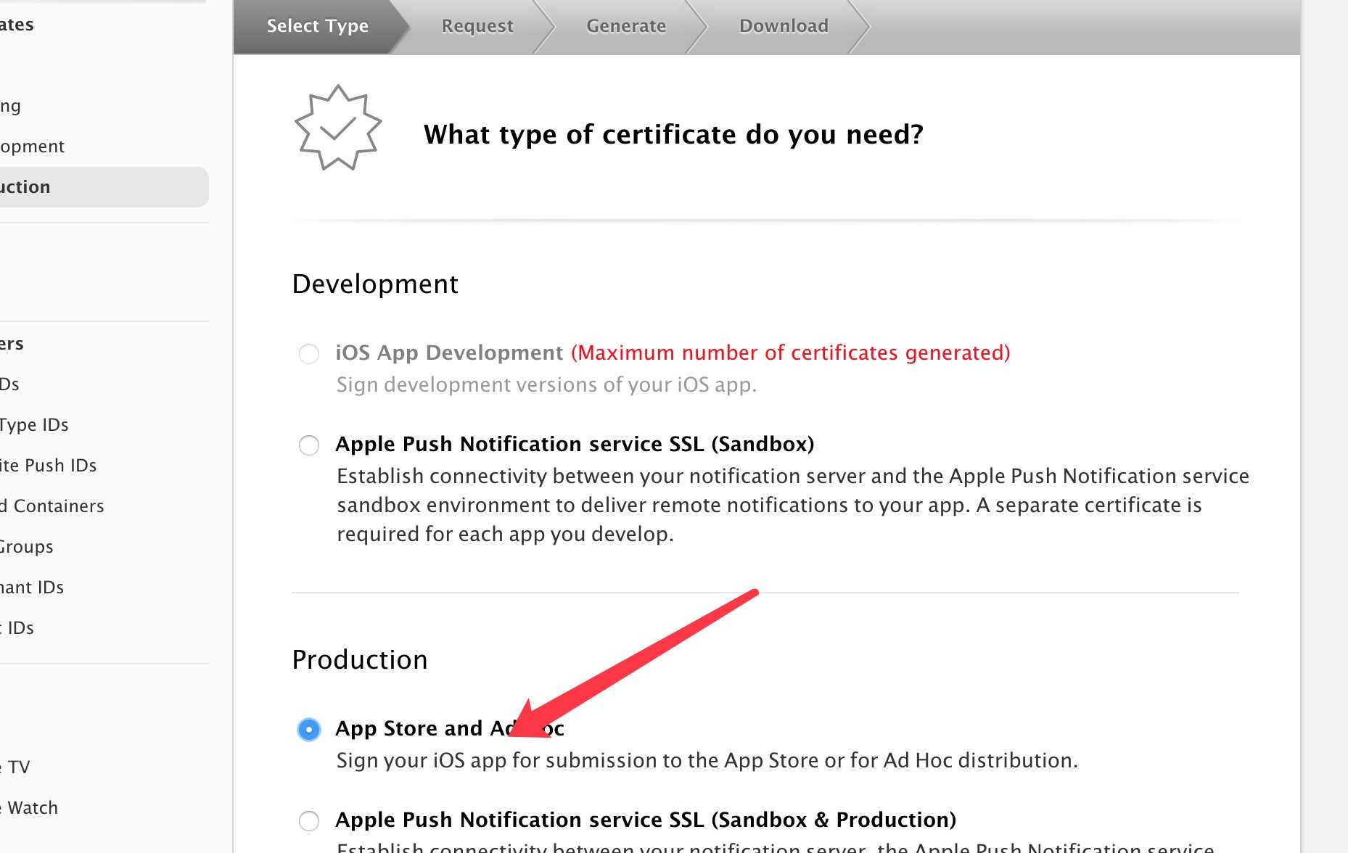Click 'Maximum number of certificates generated' red text
The image size is (1348, 853).
point(791,353)
